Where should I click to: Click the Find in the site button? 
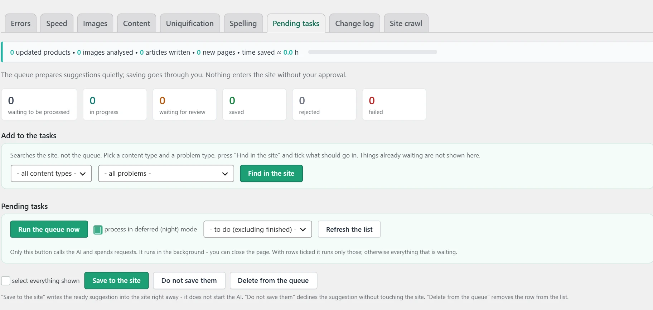(271, 174)
